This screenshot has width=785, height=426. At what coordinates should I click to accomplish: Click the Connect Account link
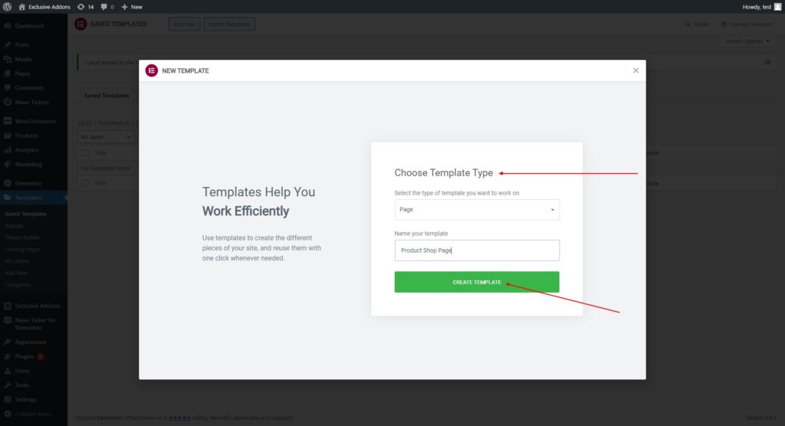(x=747, y=24)
